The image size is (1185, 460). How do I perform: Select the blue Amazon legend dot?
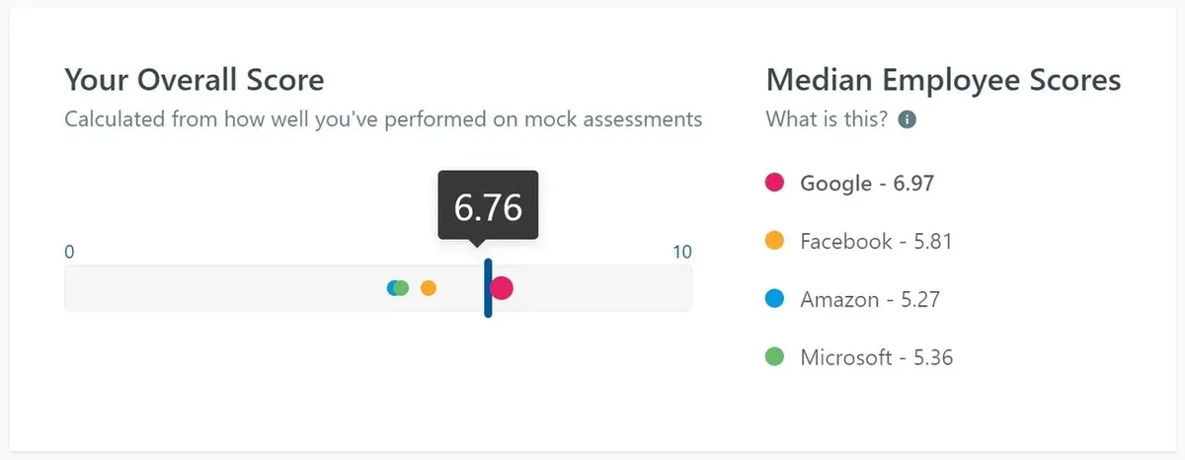click(x=775, y=299)
